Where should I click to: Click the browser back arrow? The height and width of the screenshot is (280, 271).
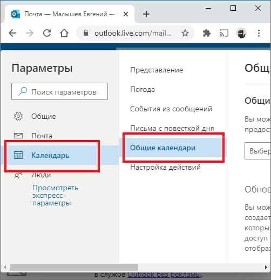(12, 33)
